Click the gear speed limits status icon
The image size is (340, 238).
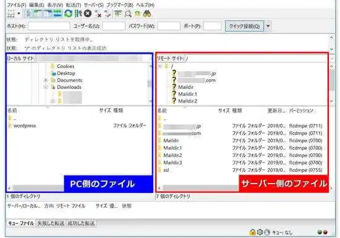pyautogui.click(x=260, y=232)
